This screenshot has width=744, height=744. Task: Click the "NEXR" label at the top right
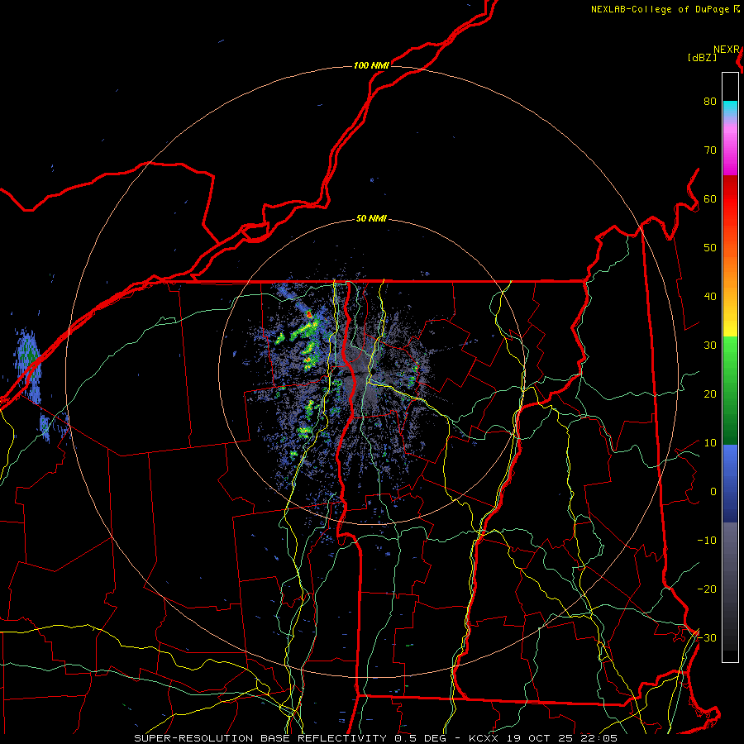[727, 50]
